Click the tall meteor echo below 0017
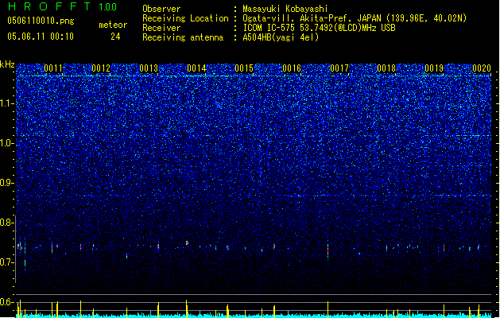Viewport: 500px width, 318px height. pyautogui.click(x=328, y=249)
